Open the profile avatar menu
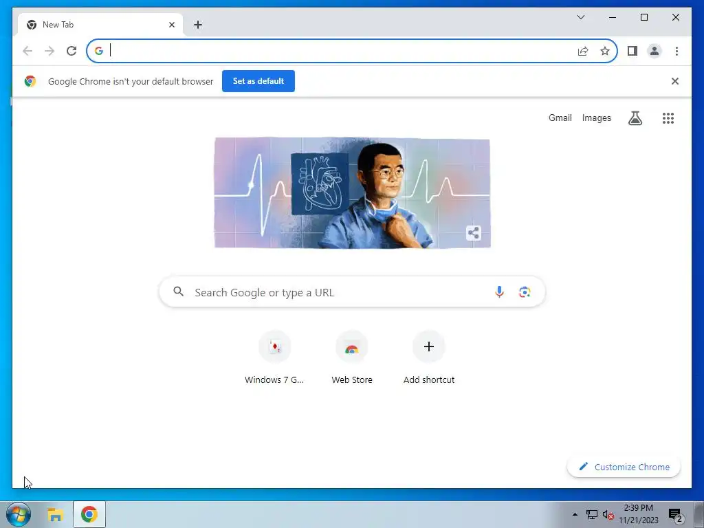704x528 pixels. pos(654,51)
